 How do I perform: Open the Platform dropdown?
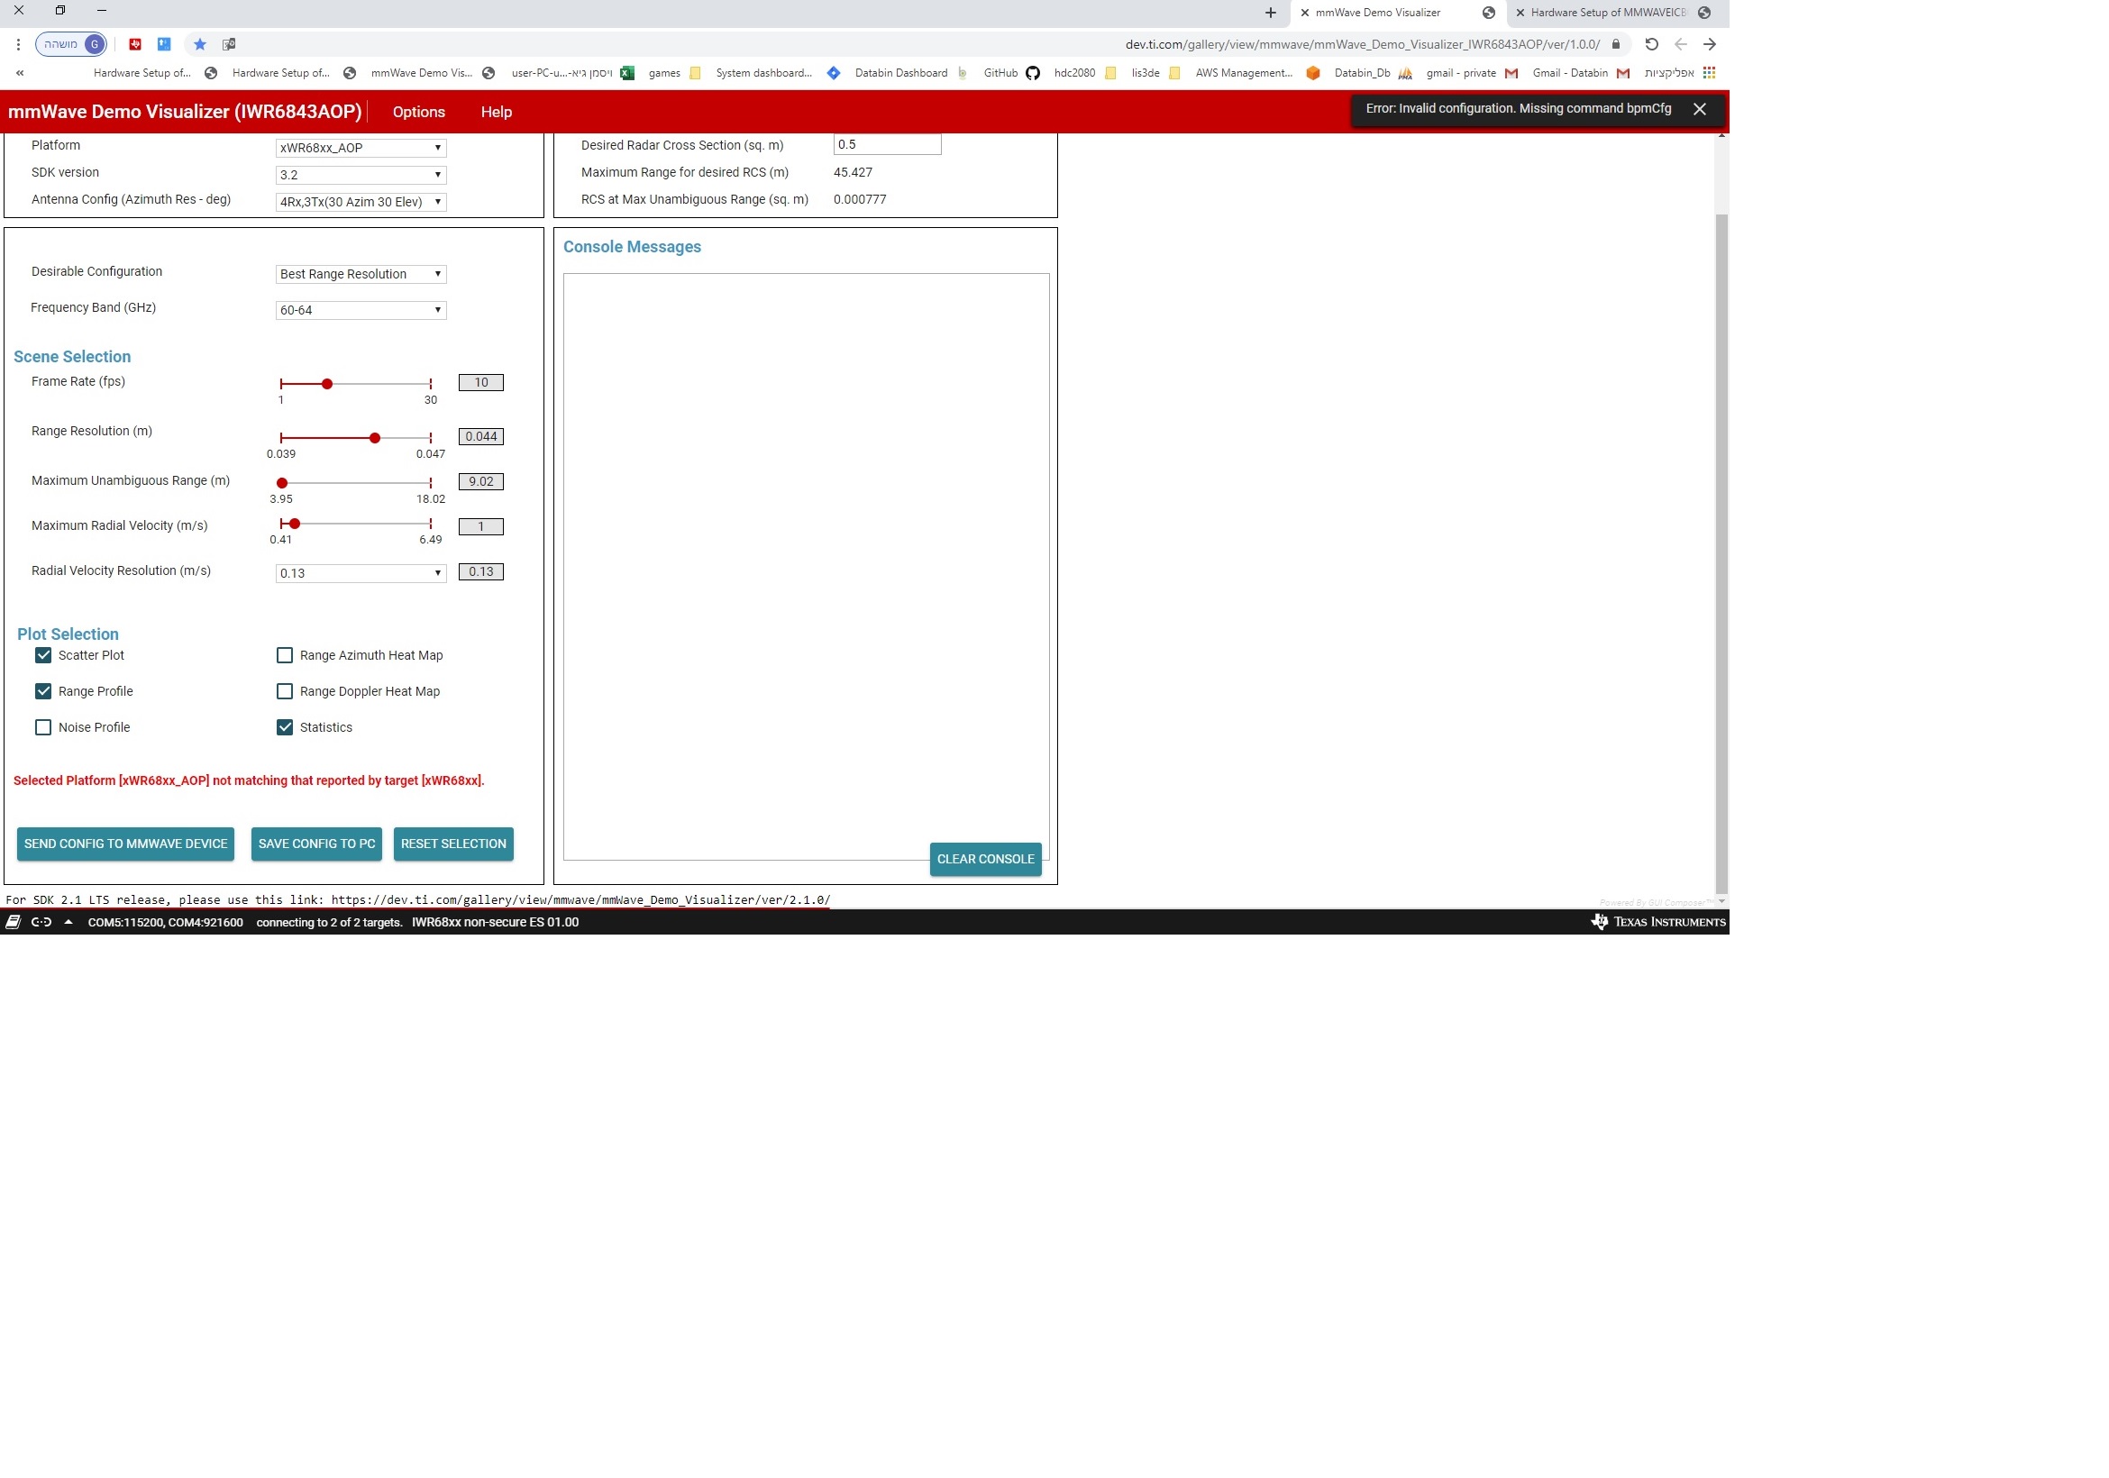[361, 148]
